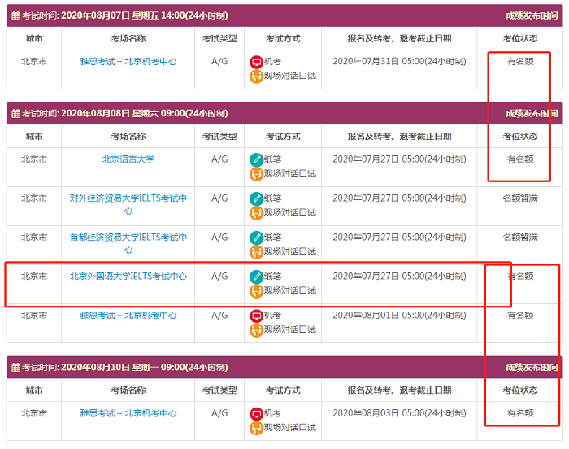Click the 现场对话口试 icon in the 08月07日 section
This screenshot has height=449, width=569.
[256, 76]
